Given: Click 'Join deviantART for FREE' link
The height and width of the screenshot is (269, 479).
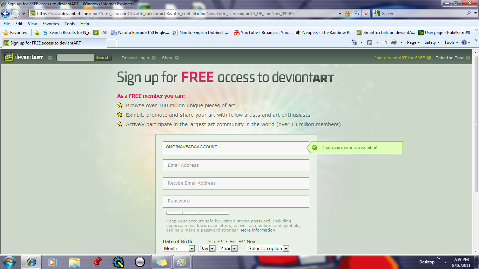Looking at the screenshot, I should click(x=403, y=58).
